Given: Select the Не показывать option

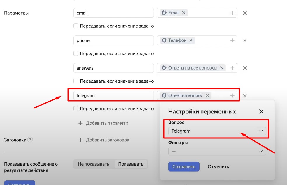Looking at the screenshot, I should (93, 164).
